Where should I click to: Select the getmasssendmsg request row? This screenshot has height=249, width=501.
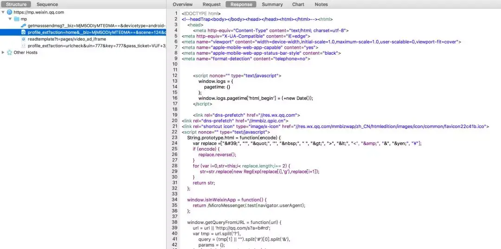pyautogui.click(x=83, y=26)
